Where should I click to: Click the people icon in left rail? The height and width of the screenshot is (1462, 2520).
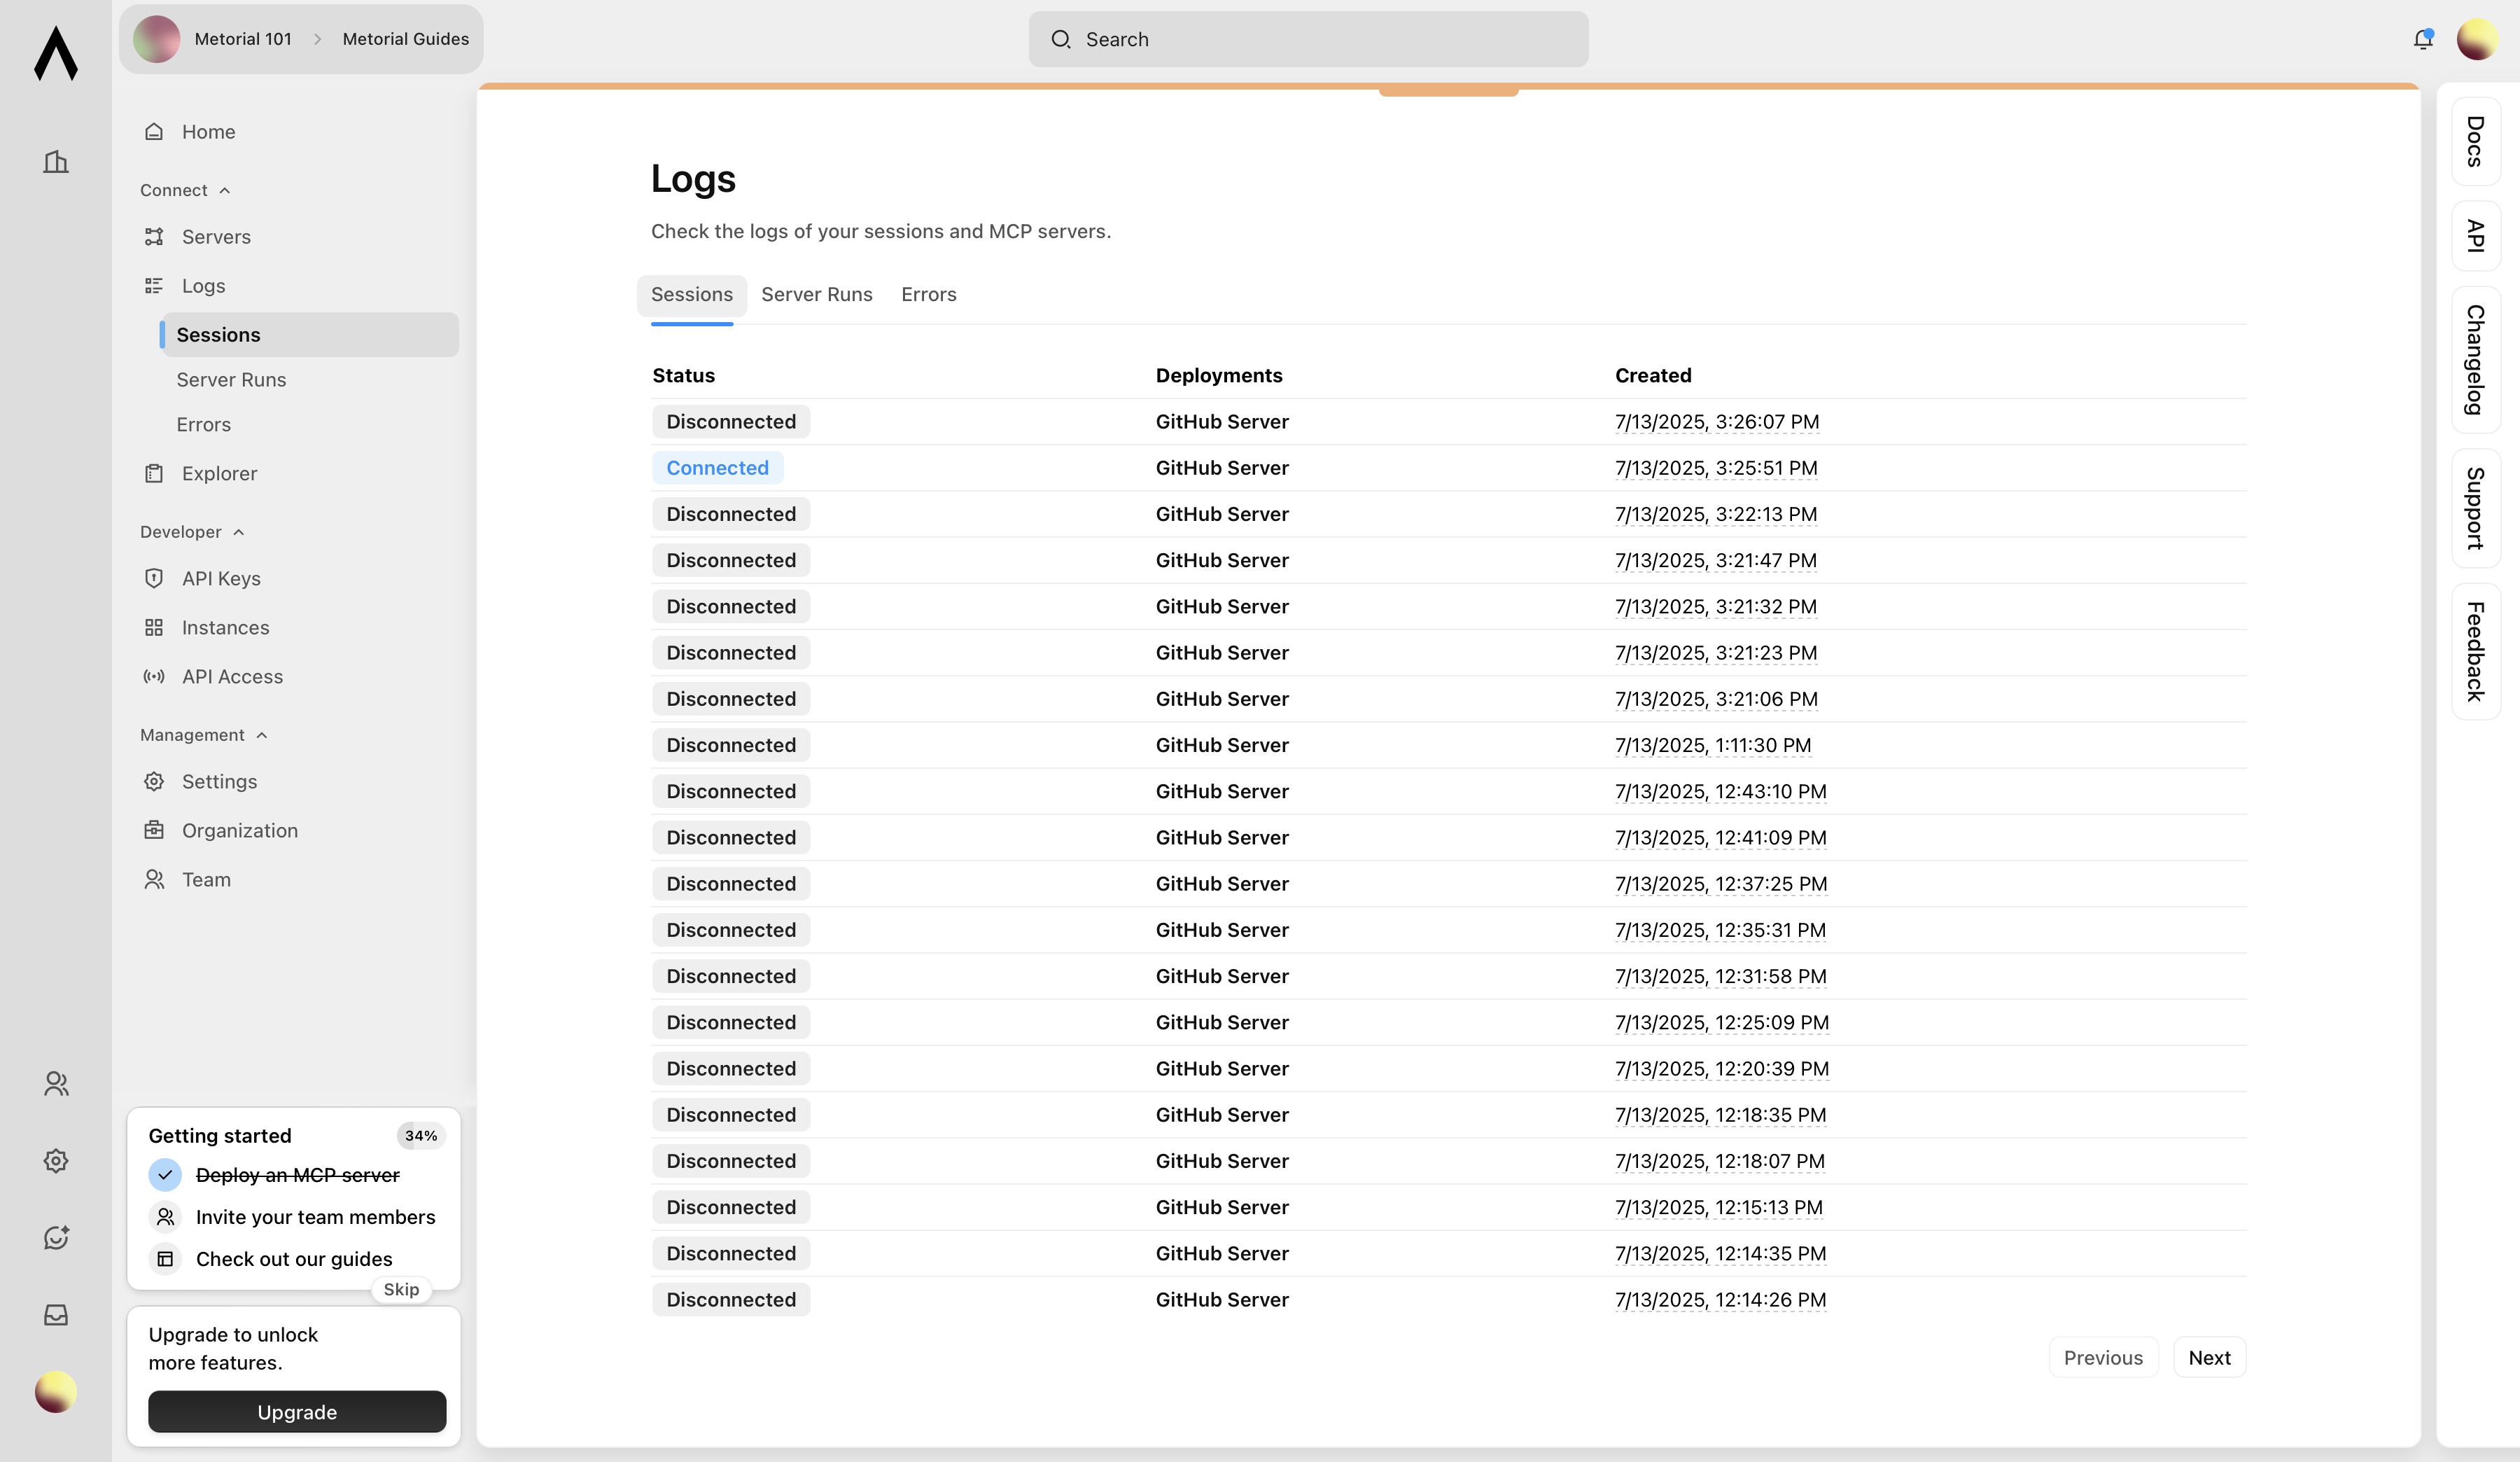(56, 1083)
